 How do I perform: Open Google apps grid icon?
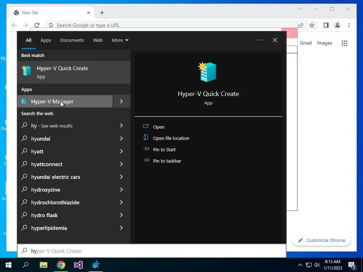345,43
